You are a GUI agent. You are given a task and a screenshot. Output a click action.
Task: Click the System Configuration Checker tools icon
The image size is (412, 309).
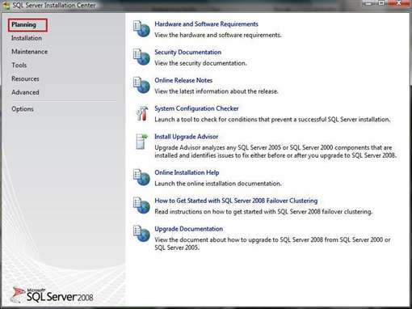(142, 113)
